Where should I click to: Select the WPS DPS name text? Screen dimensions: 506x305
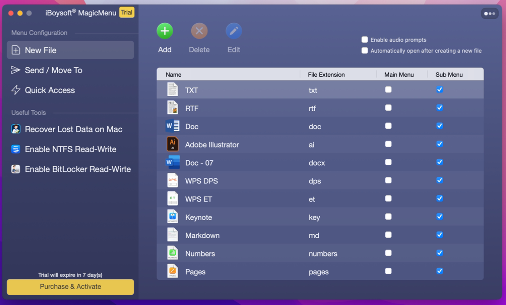[201, 181]
